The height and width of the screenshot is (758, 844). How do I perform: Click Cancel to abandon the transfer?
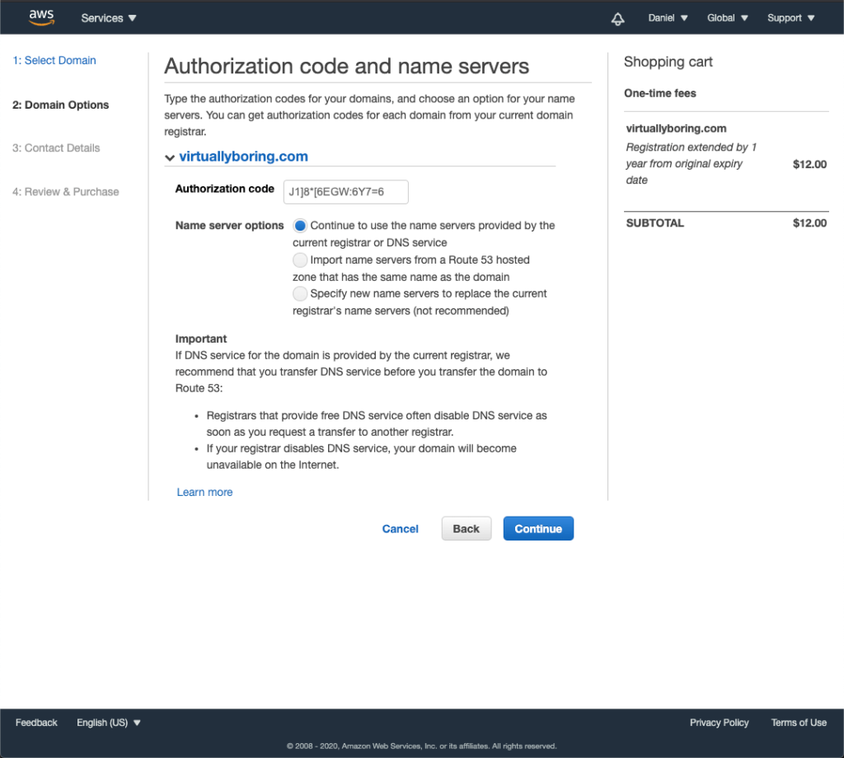pos(400,528)
